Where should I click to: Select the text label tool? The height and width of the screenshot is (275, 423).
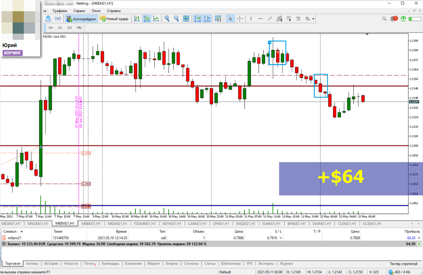[298, 18]
